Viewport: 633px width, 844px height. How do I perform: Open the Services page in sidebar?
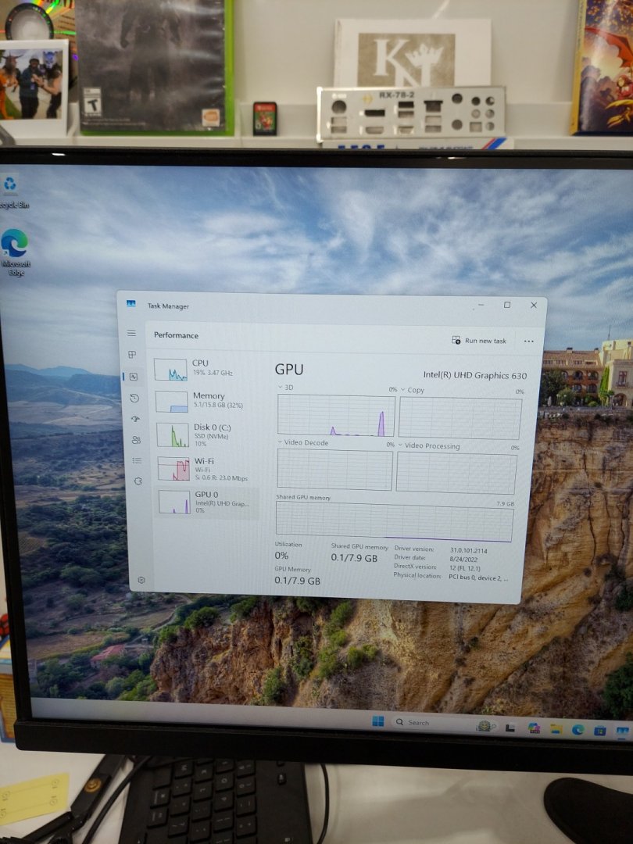coord(138,481)
